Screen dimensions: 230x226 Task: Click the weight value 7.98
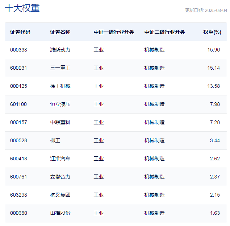(215, 104)
